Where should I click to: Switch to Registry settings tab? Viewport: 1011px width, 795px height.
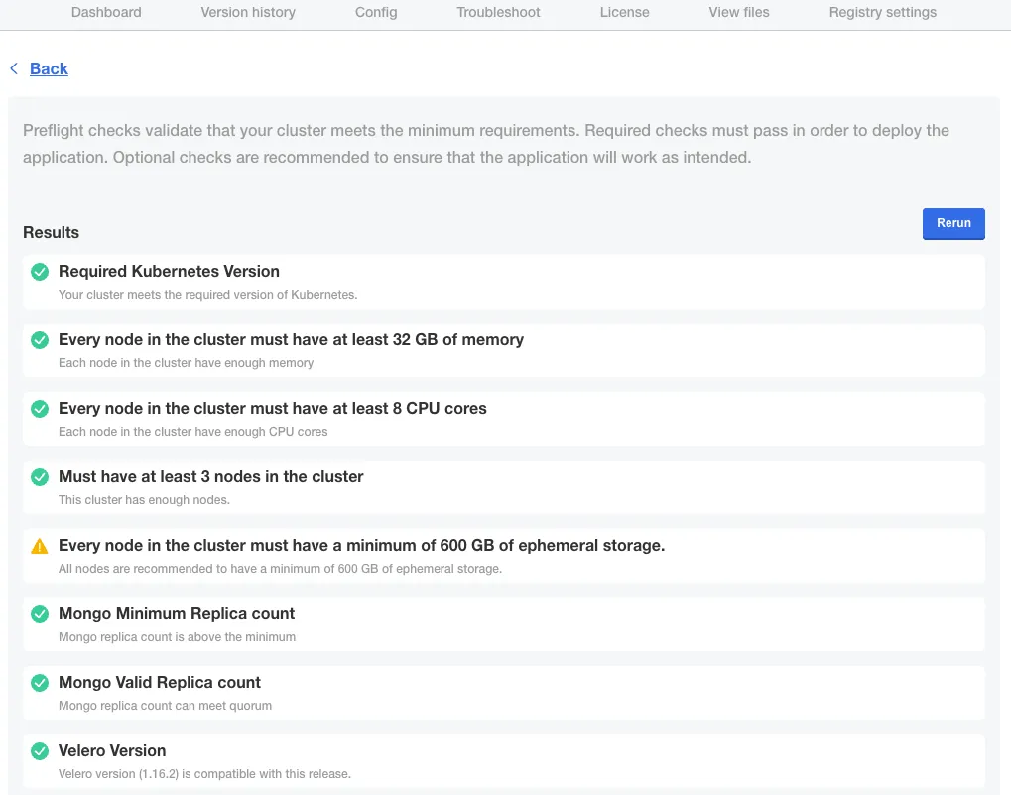(x=883, y=12)
